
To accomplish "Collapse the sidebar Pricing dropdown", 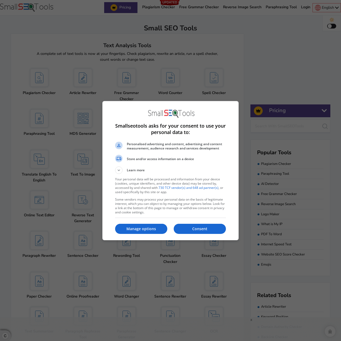I will click(324, 111).
